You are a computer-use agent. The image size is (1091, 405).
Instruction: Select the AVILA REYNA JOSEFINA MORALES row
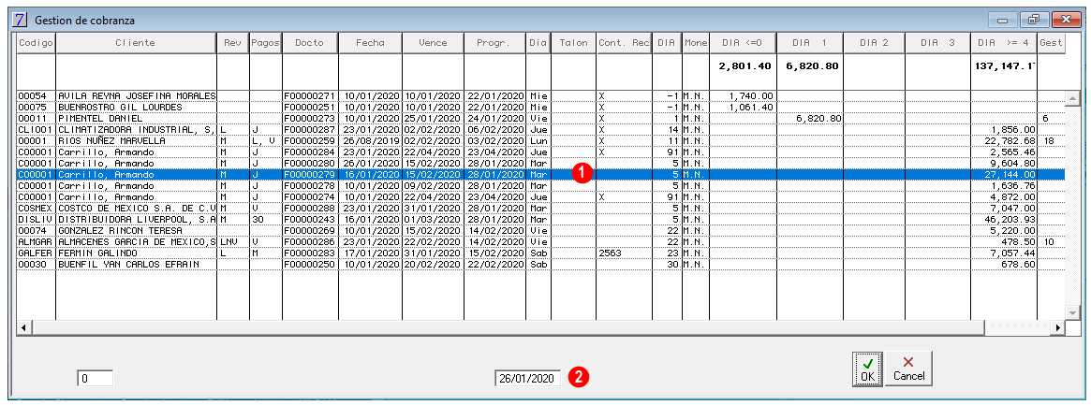pos(540,95)
